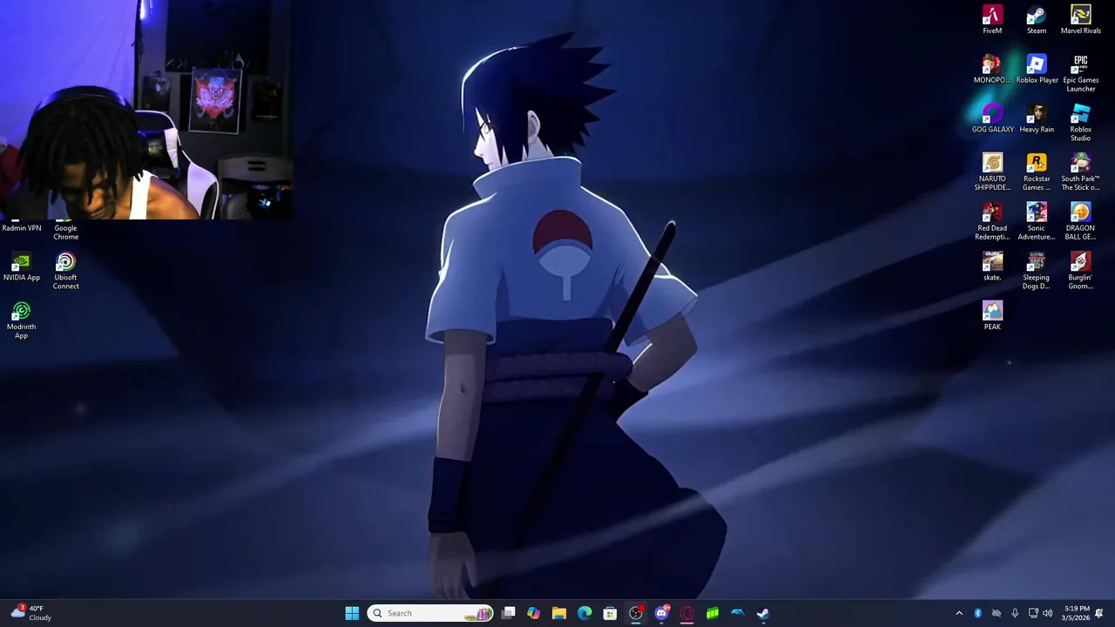Select the Sleeping Dogs desktop icon

pos(1037,271)
